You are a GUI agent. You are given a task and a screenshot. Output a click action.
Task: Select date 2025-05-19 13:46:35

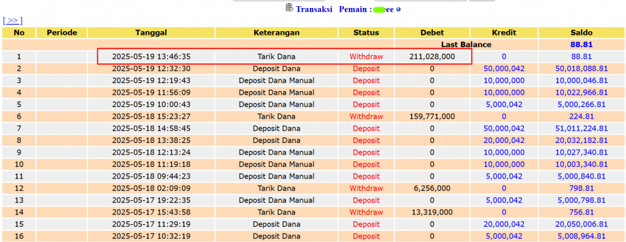coord(151,57)
